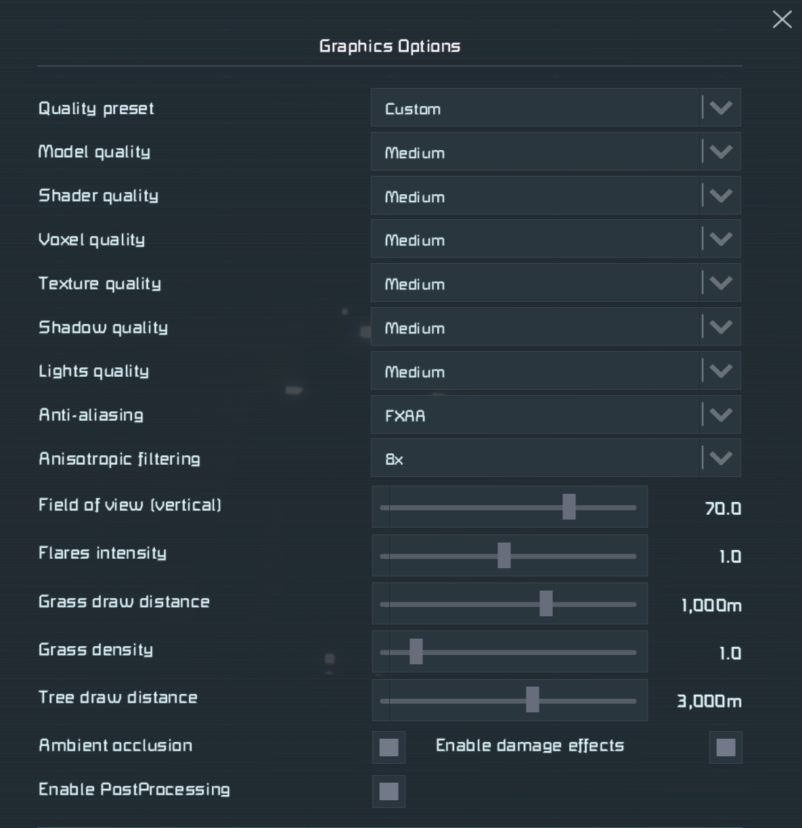Toggle the Enable PostProcessing checkbox

click(x=388, y=791)
